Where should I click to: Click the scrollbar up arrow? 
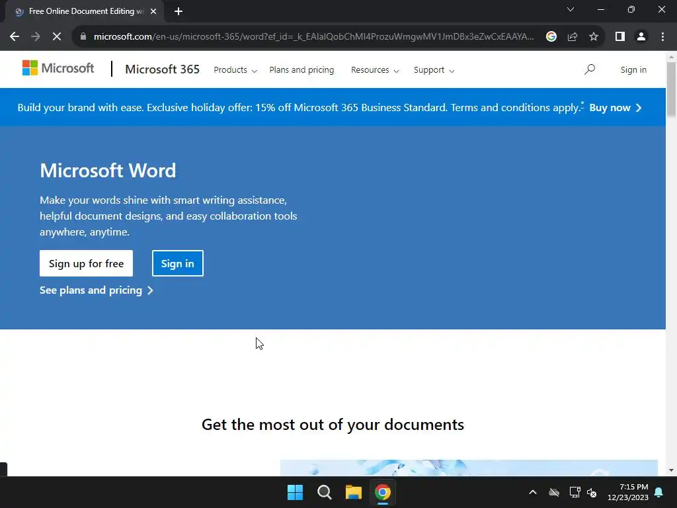[x=671, y=57]
